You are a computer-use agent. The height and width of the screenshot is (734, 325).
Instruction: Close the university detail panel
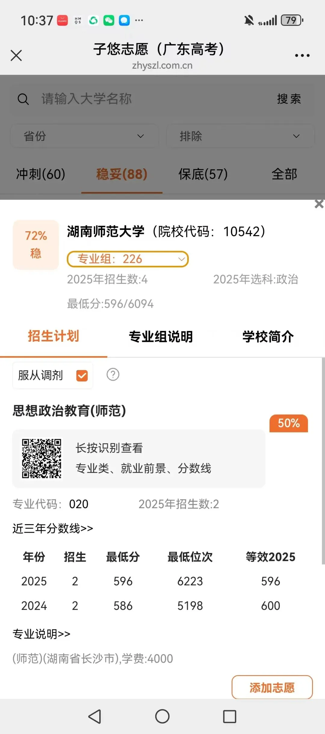pyautogui.click(x=319, y=204)
